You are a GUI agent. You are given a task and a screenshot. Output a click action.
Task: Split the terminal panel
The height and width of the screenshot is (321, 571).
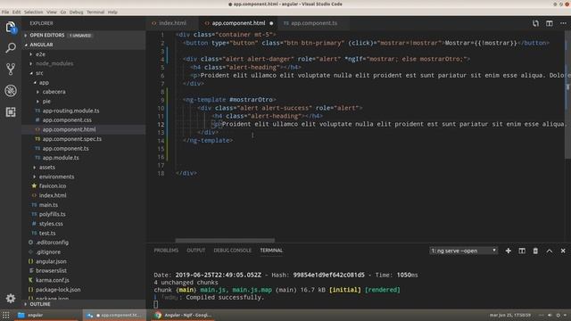[x=522, y=251]
